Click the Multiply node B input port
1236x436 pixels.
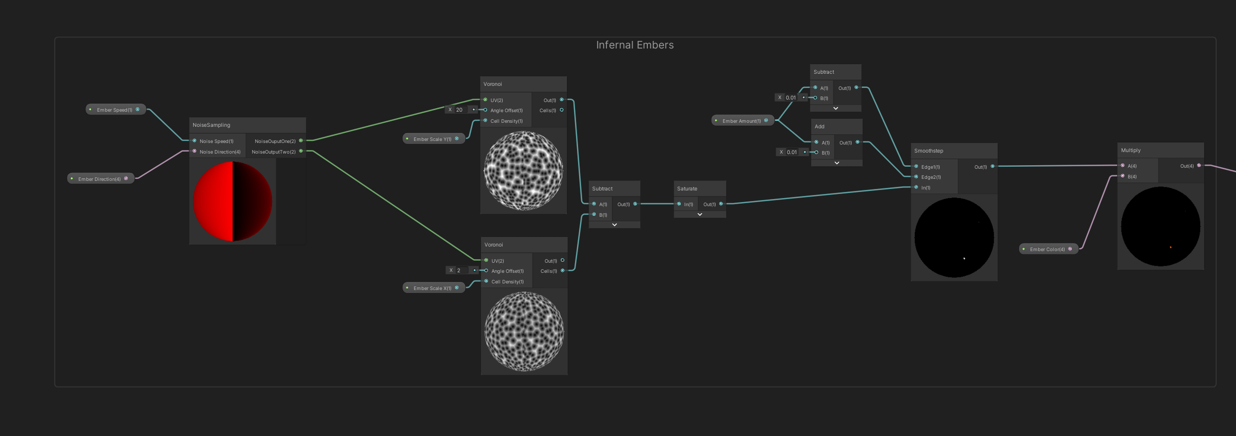1123,176
